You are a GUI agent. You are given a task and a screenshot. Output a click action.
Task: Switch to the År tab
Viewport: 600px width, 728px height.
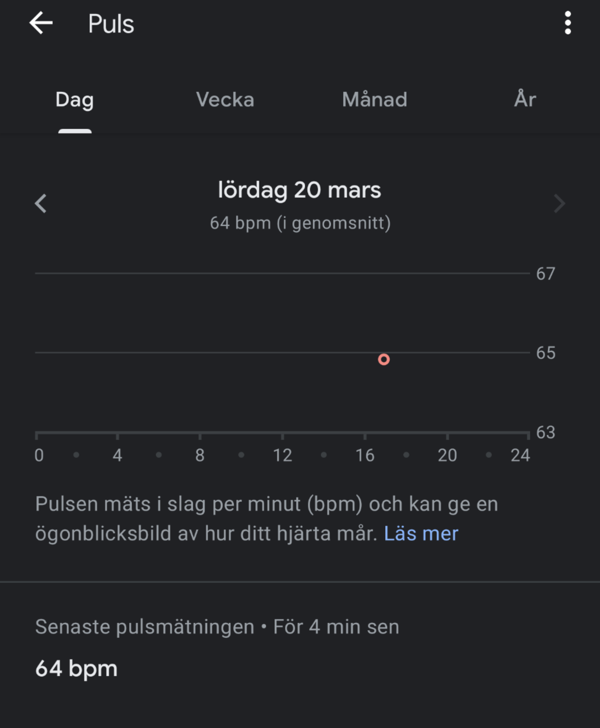(525, 99)
